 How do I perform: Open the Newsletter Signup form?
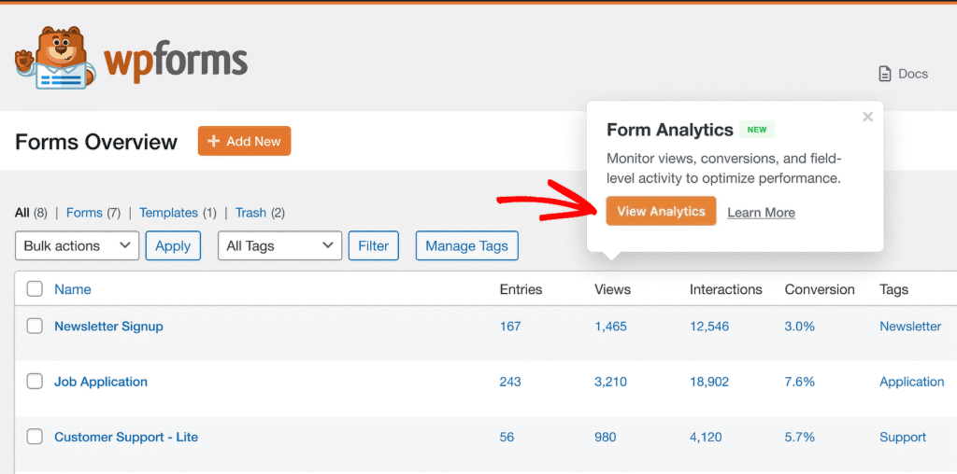point(108,327)
